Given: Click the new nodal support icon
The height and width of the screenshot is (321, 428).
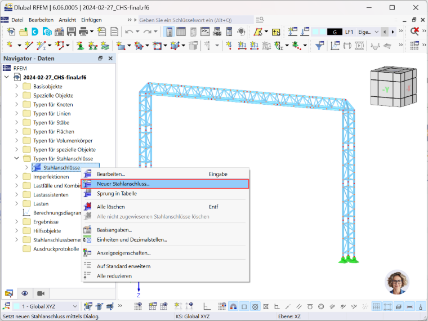Looking at the screenshot, I should (80, 45).
